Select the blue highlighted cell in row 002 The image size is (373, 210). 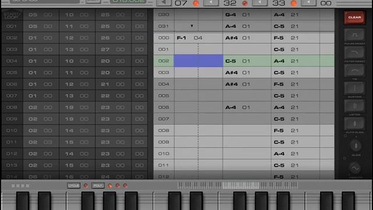click(198, 61)
